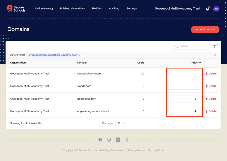Open the Privacy Notice link

pos(136,150)
